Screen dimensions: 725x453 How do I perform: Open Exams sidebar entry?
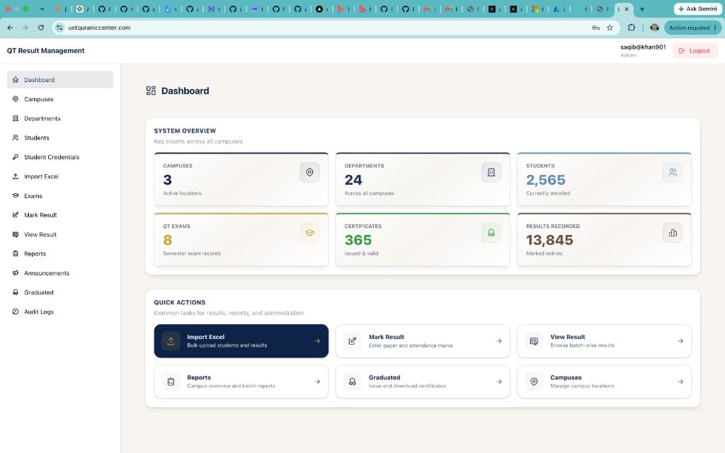point(60,195)
